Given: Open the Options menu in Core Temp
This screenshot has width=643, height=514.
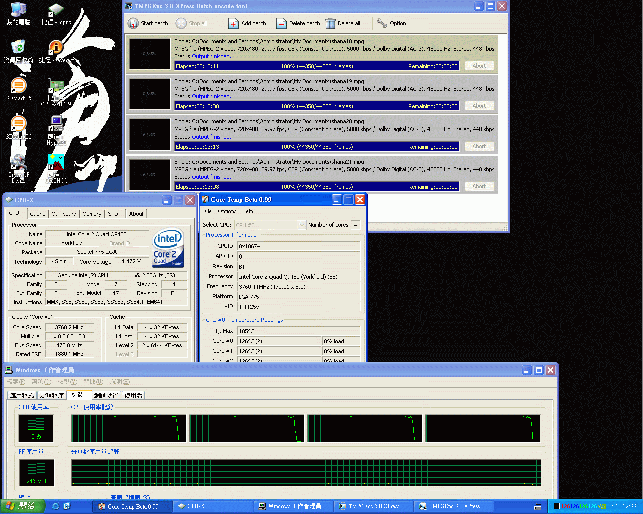Looking at the screenshot, I should (227, 211).
